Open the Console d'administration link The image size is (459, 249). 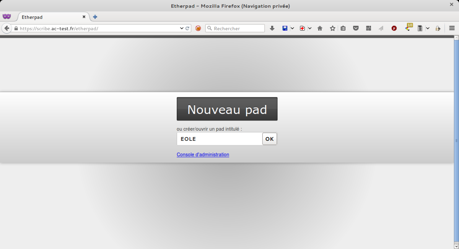(x=203, y=155)
